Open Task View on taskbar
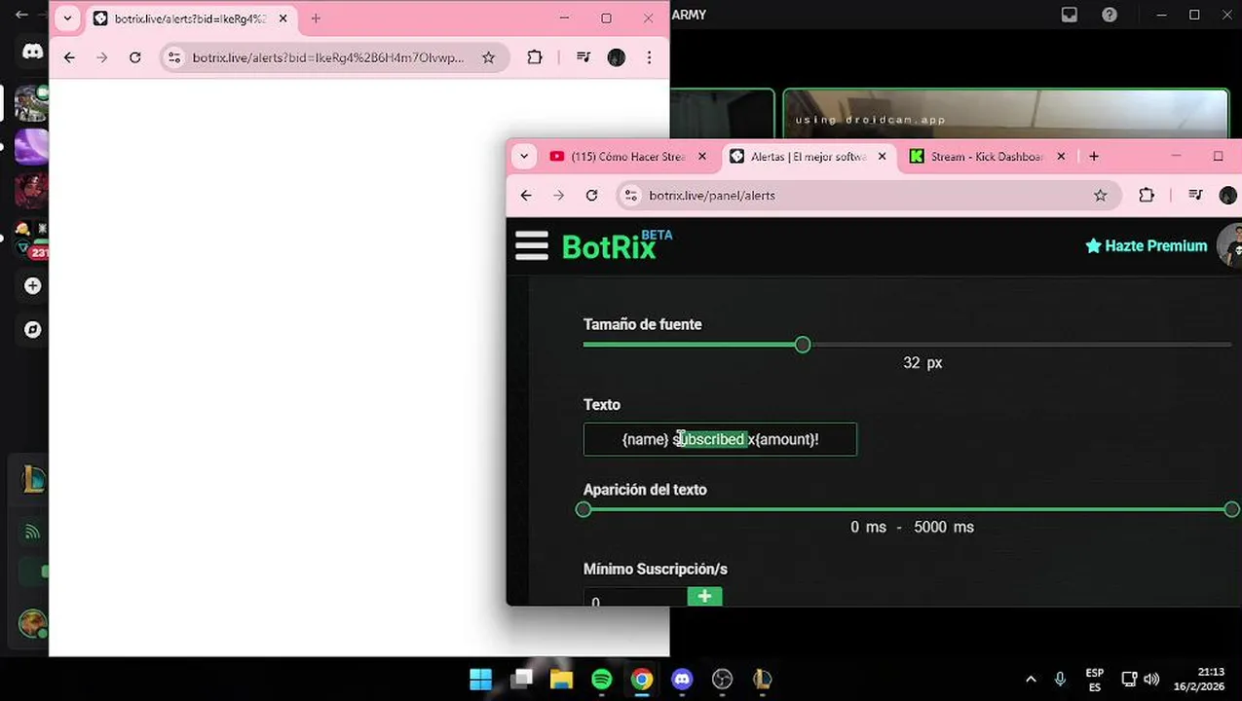The image size is (1242, 701). pyautogui.click(x=521, y=679)
